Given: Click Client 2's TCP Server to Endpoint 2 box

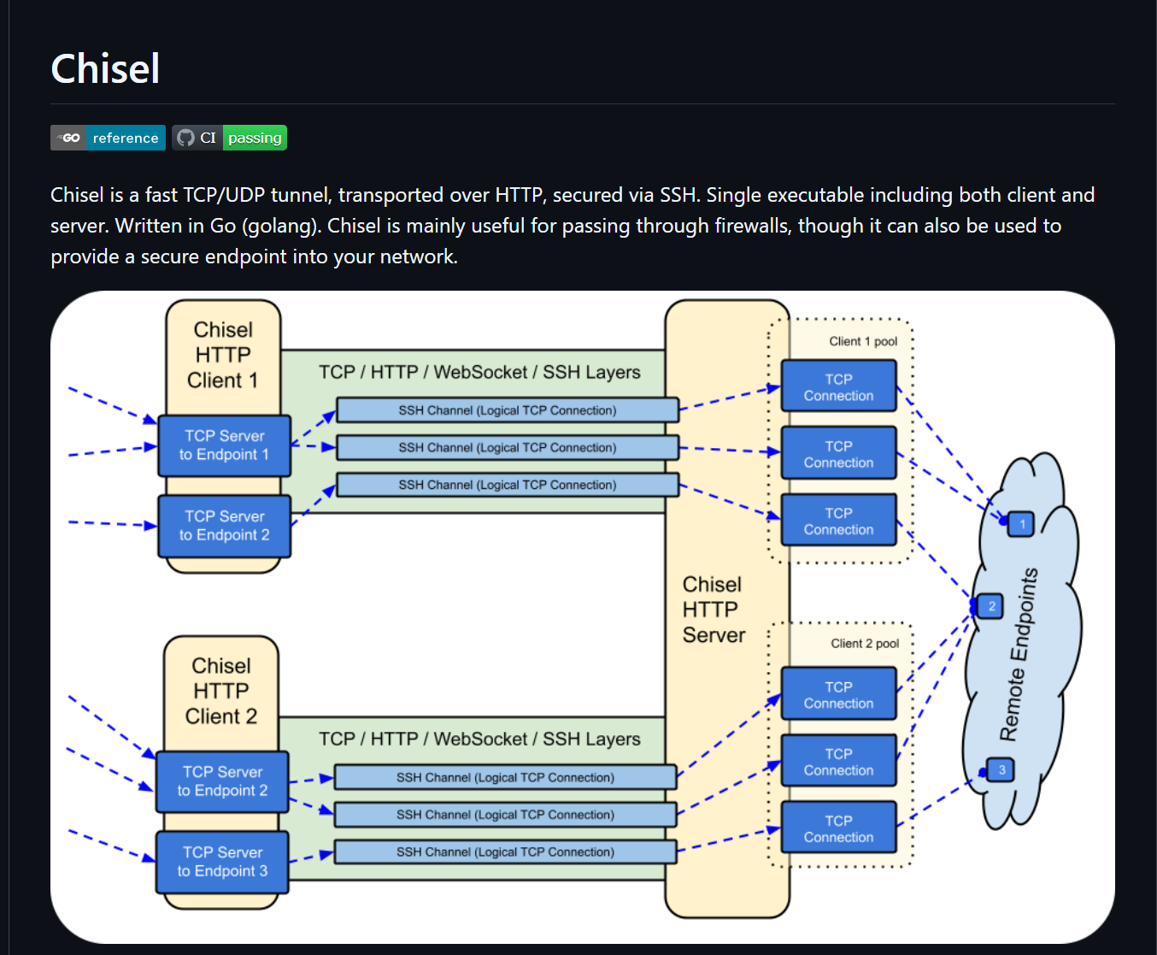Looking at the screenshot, I should click(222, 781).
